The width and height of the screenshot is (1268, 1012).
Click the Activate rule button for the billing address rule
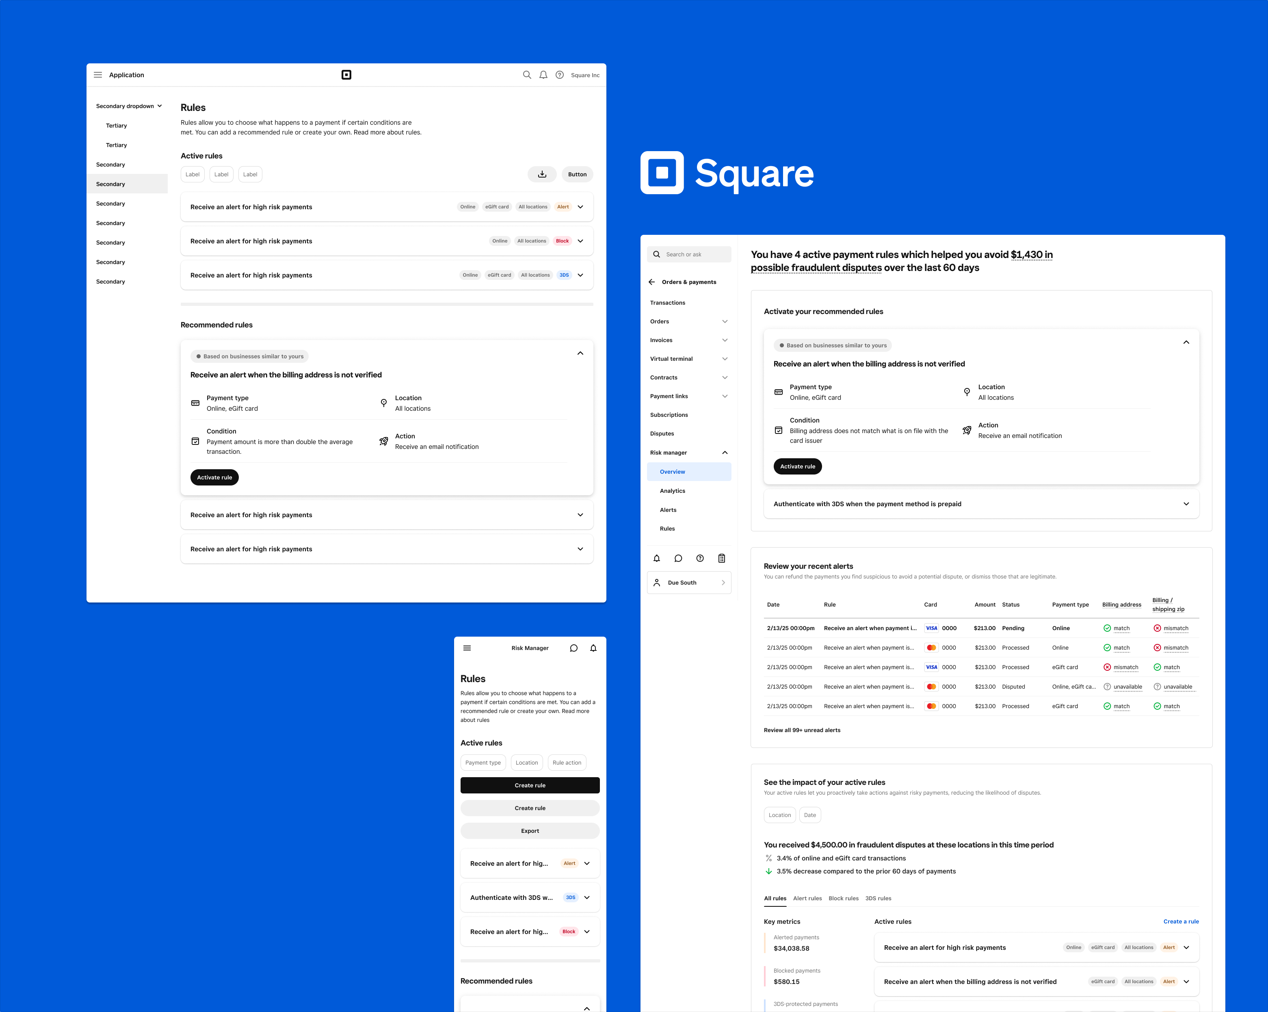[x=798, y=466]
